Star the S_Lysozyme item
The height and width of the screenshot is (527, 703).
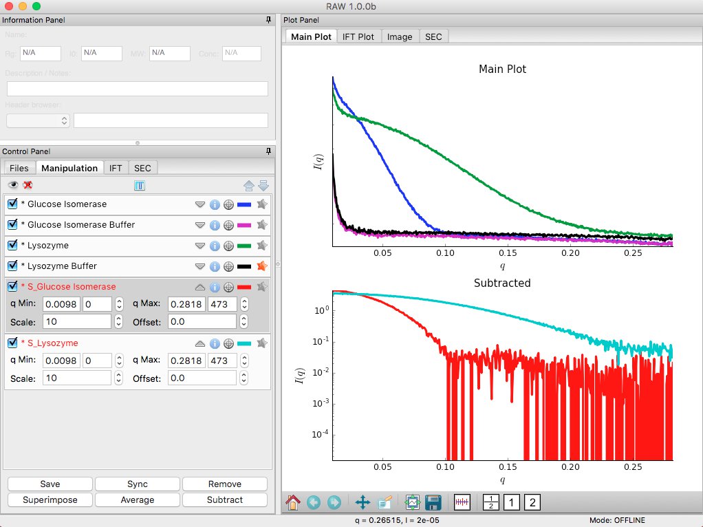[x=262, y=343]
